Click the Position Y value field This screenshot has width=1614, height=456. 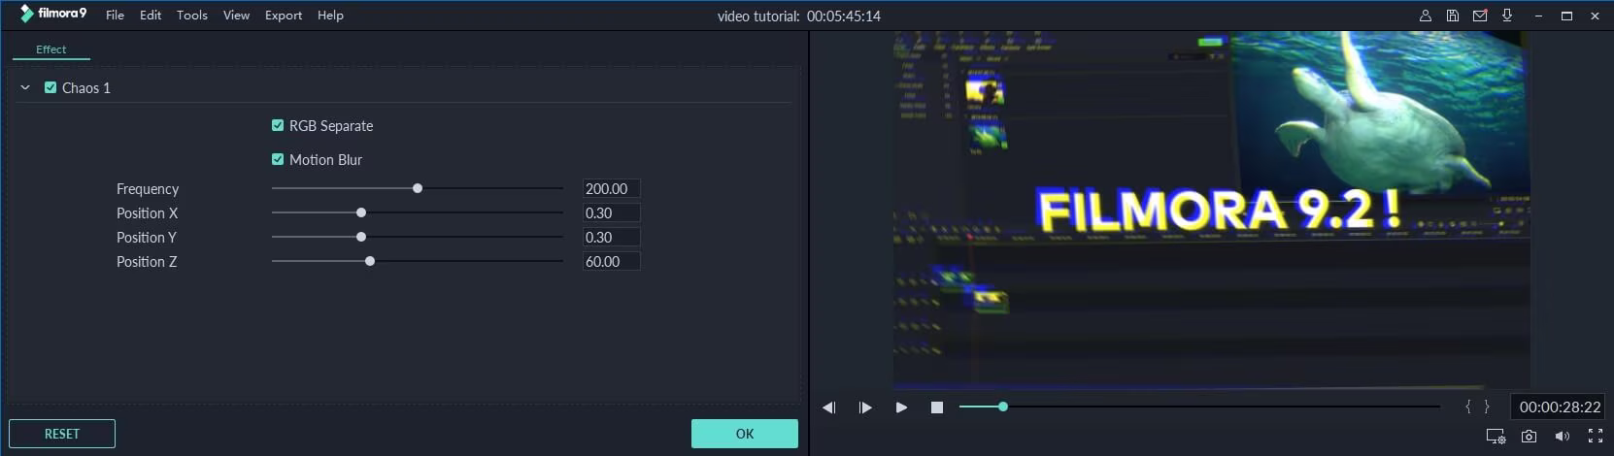coord(611,238)
